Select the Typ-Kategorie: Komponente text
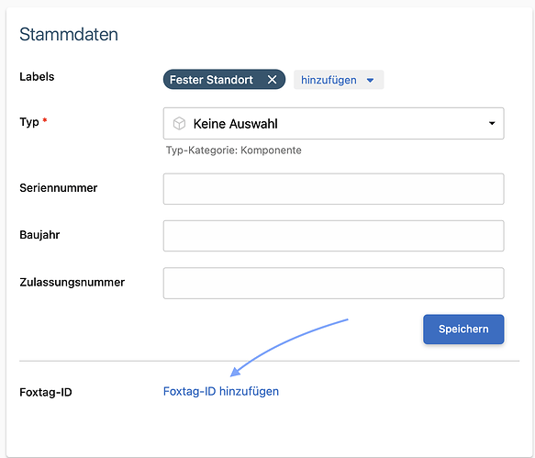The width and height of the screenshot is (535, 458). click(x=234, y=151)
